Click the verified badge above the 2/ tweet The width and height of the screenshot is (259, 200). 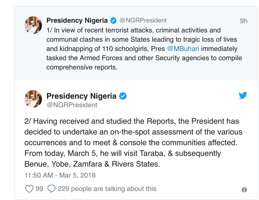(x=123, y=96)
